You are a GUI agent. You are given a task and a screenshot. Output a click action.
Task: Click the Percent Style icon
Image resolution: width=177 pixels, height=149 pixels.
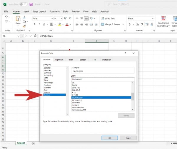coord(137,24)
